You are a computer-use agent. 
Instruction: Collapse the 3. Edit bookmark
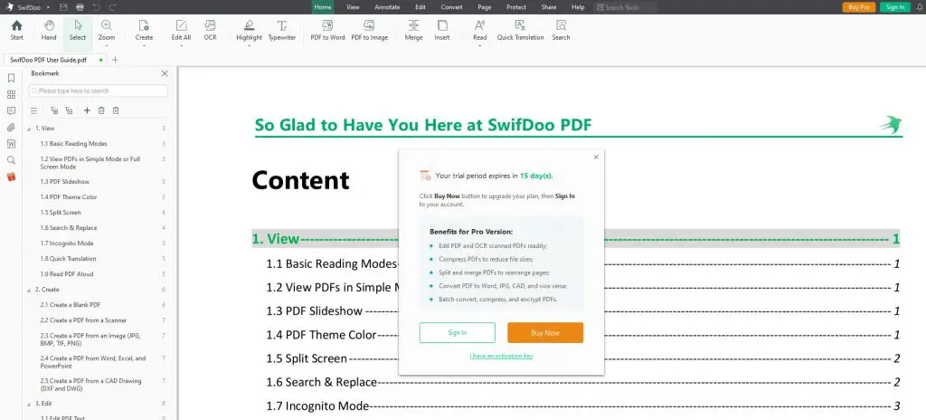[x=29, y=404]
